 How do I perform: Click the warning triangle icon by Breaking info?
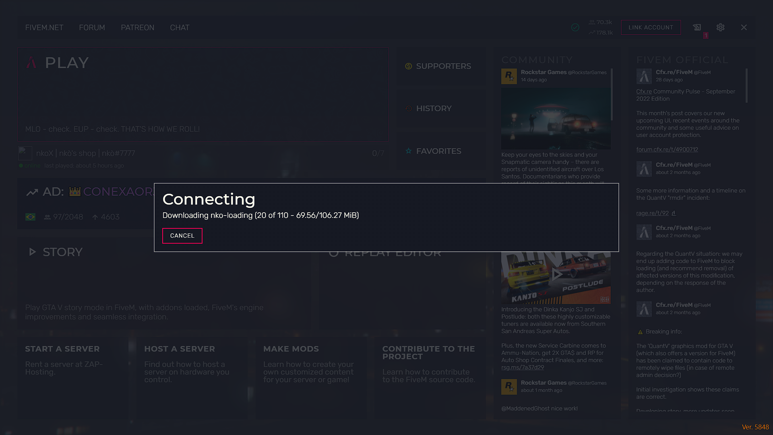640,332
